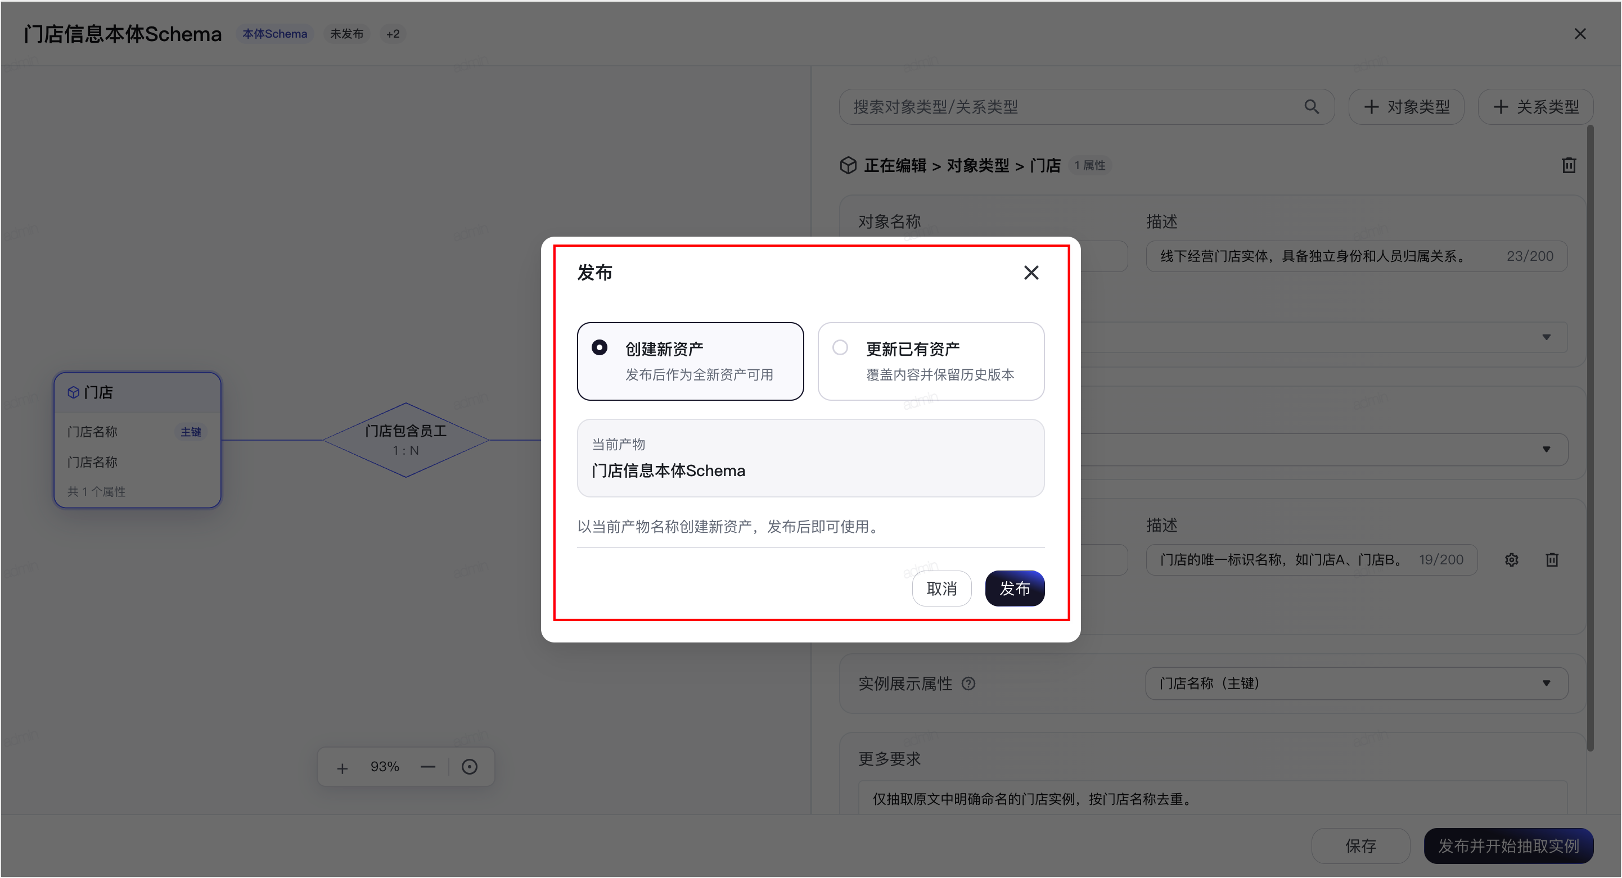Delete the 门店 object type via trash icon
1622x878 pixels.
[1569, 165]
